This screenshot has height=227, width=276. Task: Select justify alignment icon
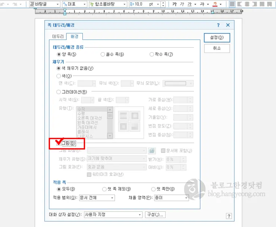point(232,4)
